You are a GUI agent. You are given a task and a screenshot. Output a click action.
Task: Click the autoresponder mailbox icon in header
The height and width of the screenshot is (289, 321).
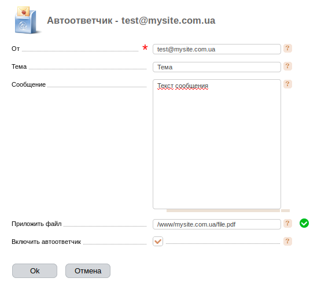pos(27,20)
